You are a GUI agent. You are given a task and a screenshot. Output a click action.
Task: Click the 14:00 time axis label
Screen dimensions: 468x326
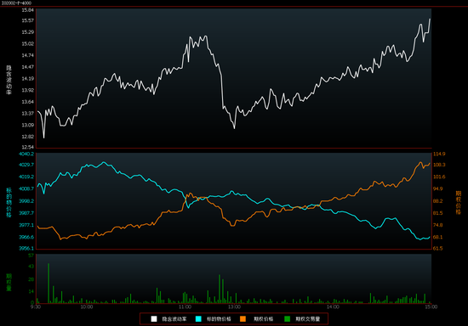coord(333,306)
